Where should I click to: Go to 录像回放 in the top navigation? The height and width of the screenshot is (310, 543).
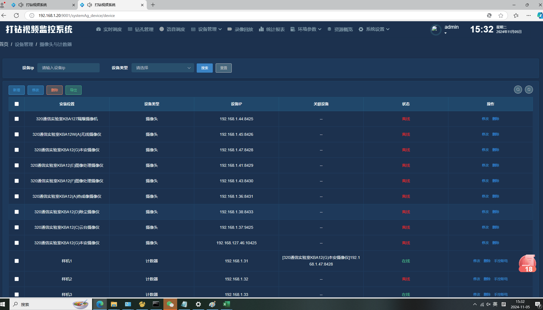pyautogui.click(x=240, y=29)
